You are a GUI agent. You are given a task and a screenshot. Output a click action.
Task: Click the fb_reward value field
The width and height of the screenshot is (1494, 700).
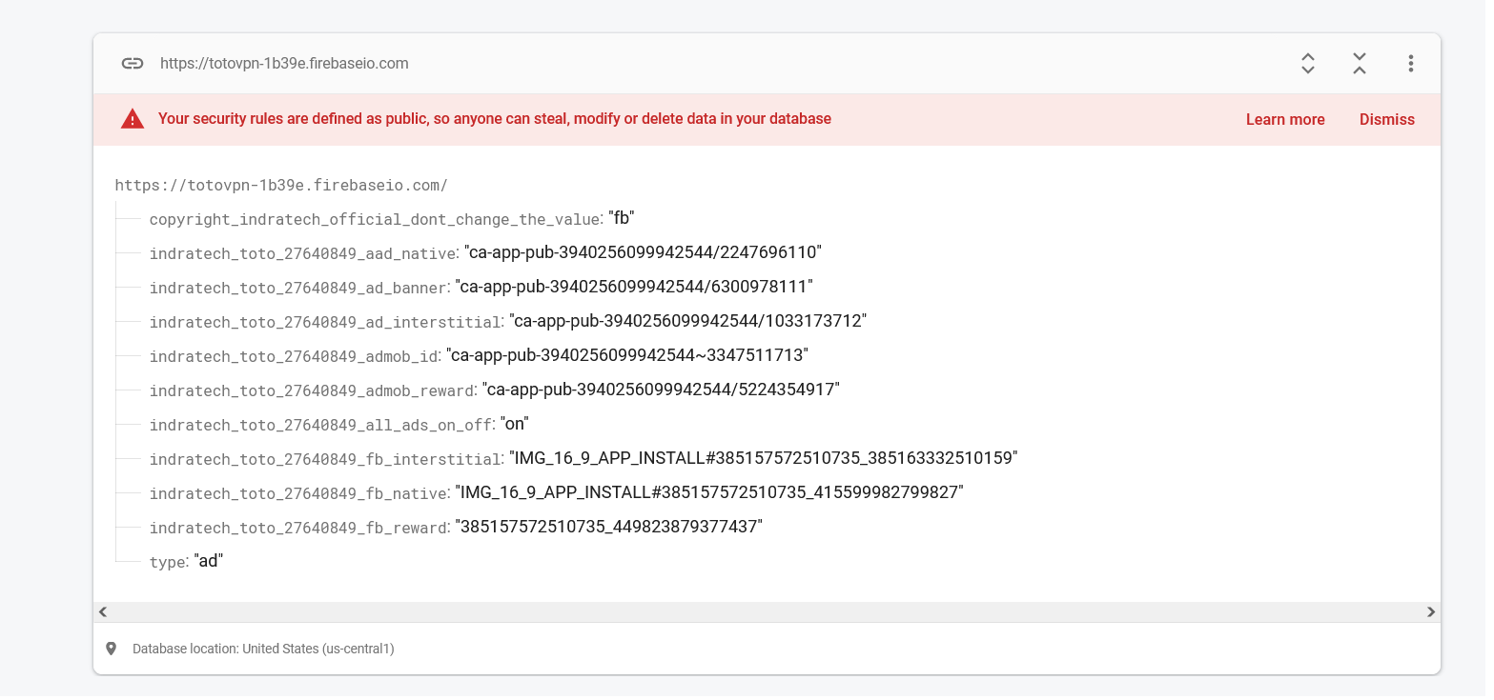pos(609,527)
